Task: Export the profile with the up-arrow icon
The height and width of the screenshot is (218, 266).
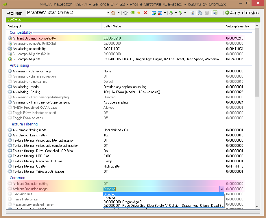Action: [171, 13]
